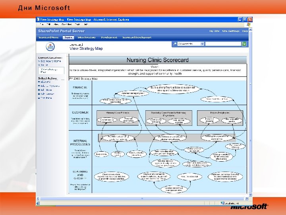Click the Internet Explorer page icon in title bar

[38, 20]
